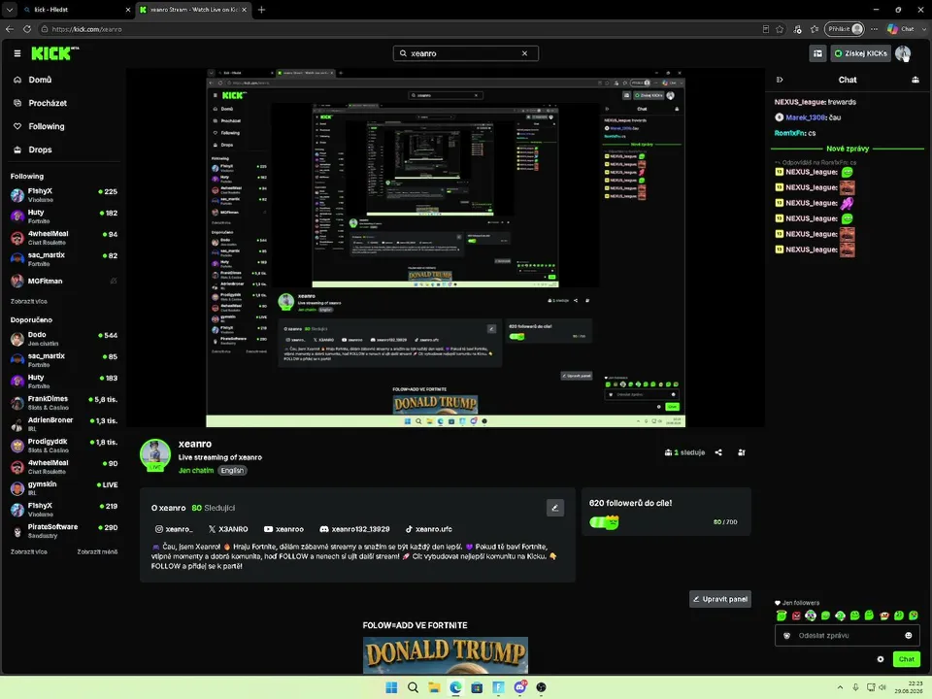Open the 1 sleduje viewer count

[684, 452]
